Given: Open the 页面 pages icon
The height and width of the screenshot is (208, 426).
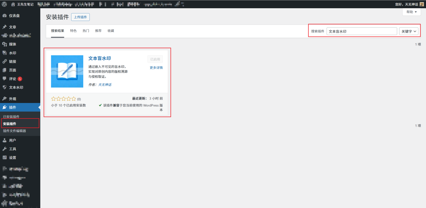Looking at the screenshot, I should coord(5,70).
